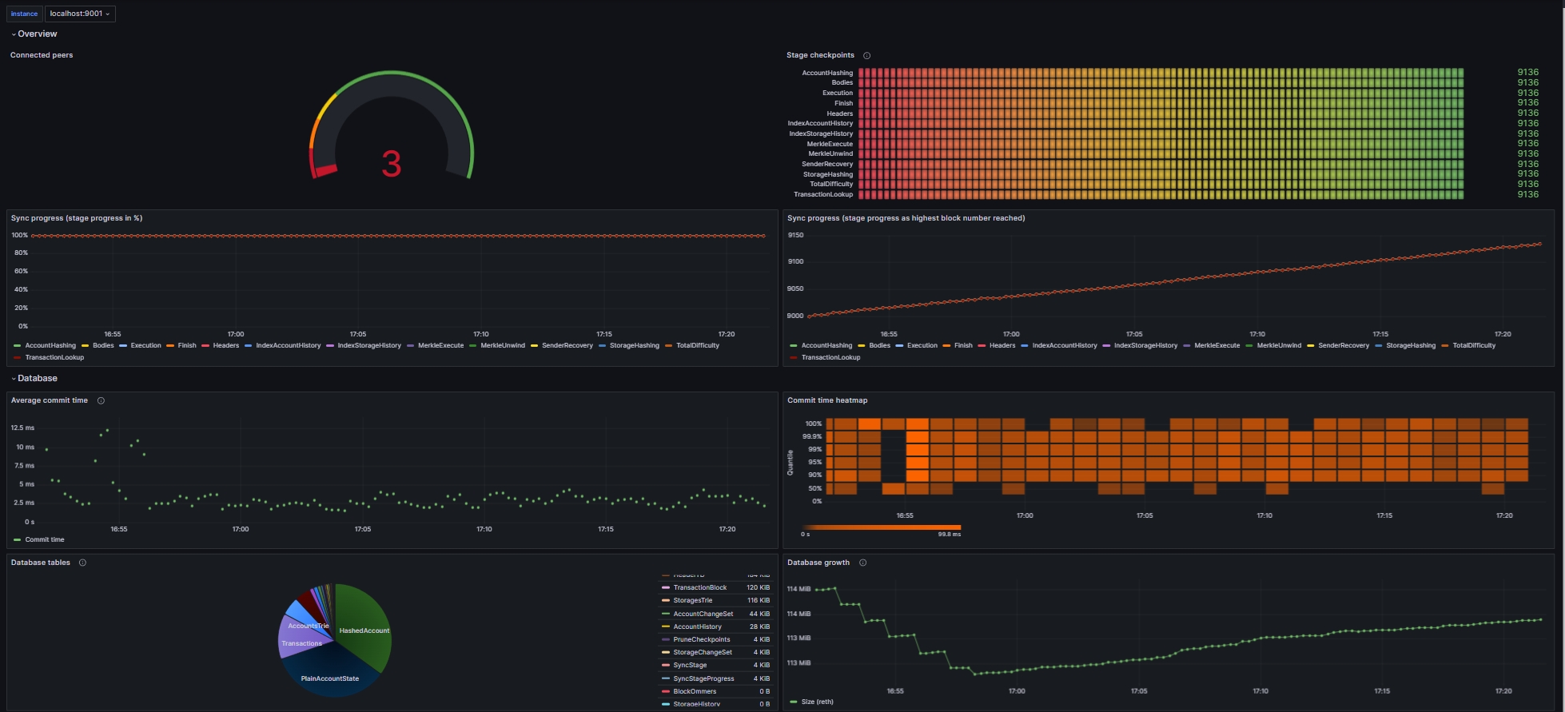The width and height of the screenshot is (1565, 712).
Task: Click the connected peers gauge value 3
Action: (391, 164)
